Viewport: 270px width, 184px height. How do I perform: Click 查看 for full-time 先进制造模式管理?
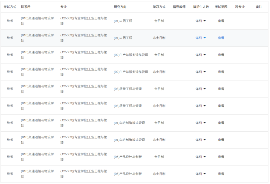[x=221, y=123]
